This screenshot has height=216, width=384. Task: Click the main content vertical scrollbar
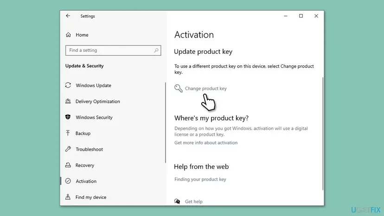[323, 133]
